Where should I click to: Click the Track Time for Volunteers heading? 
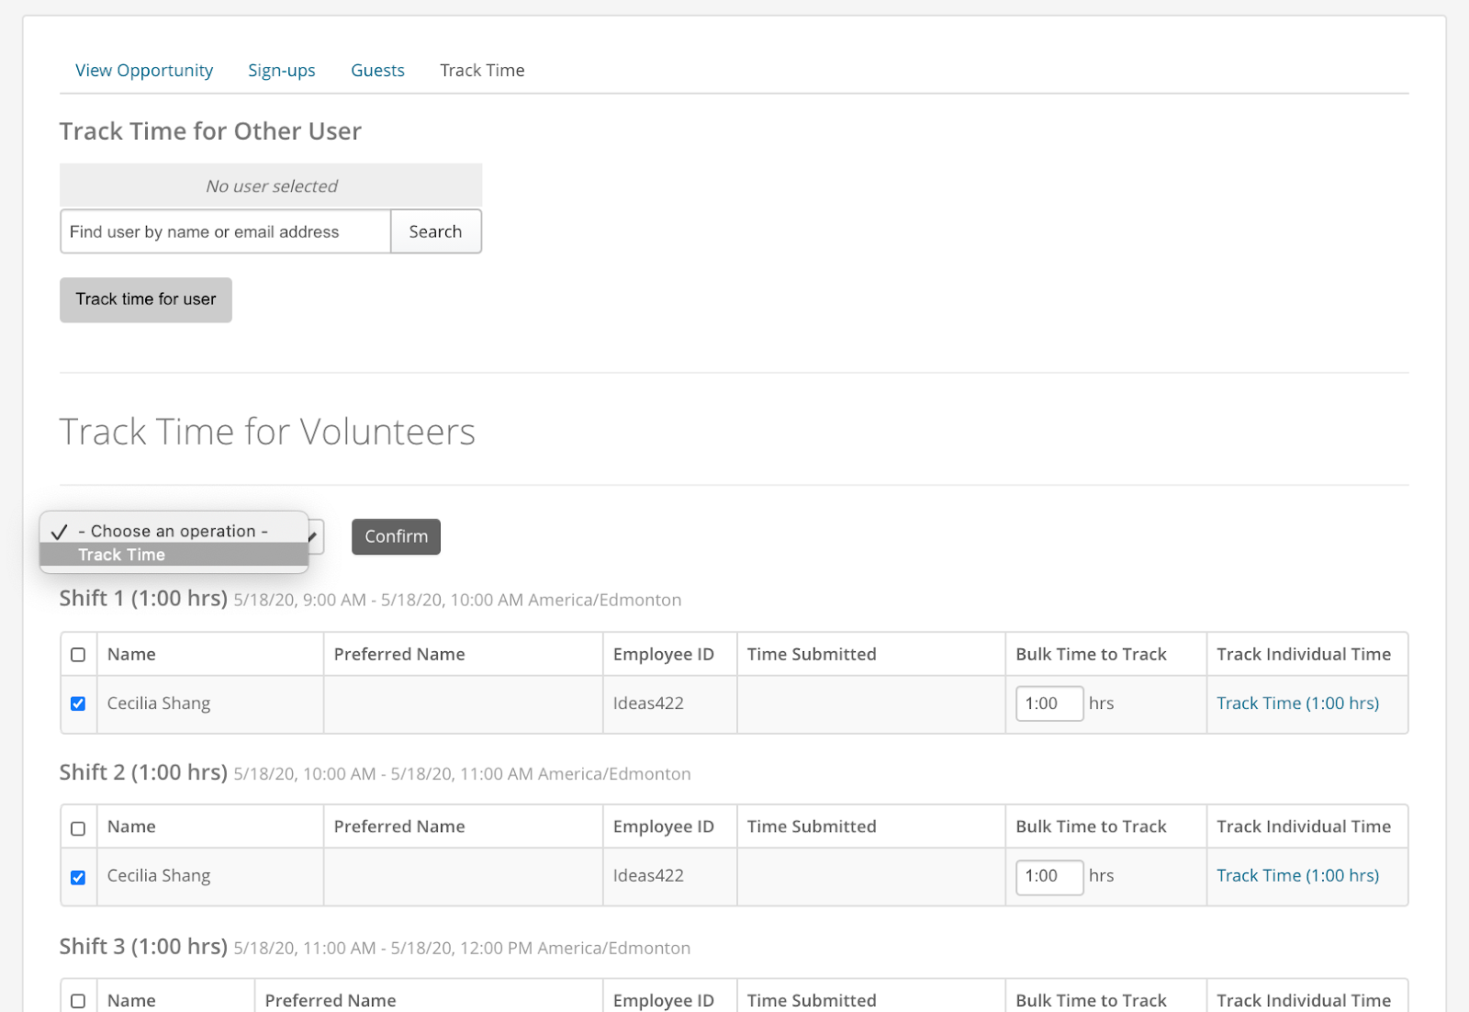click(x=267, y=432)
